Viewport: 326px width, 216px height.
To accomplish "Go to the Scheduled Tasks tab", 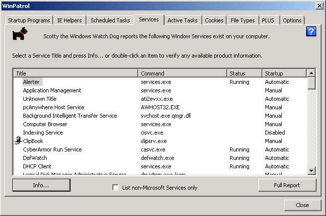I will (x=110, y=20).
